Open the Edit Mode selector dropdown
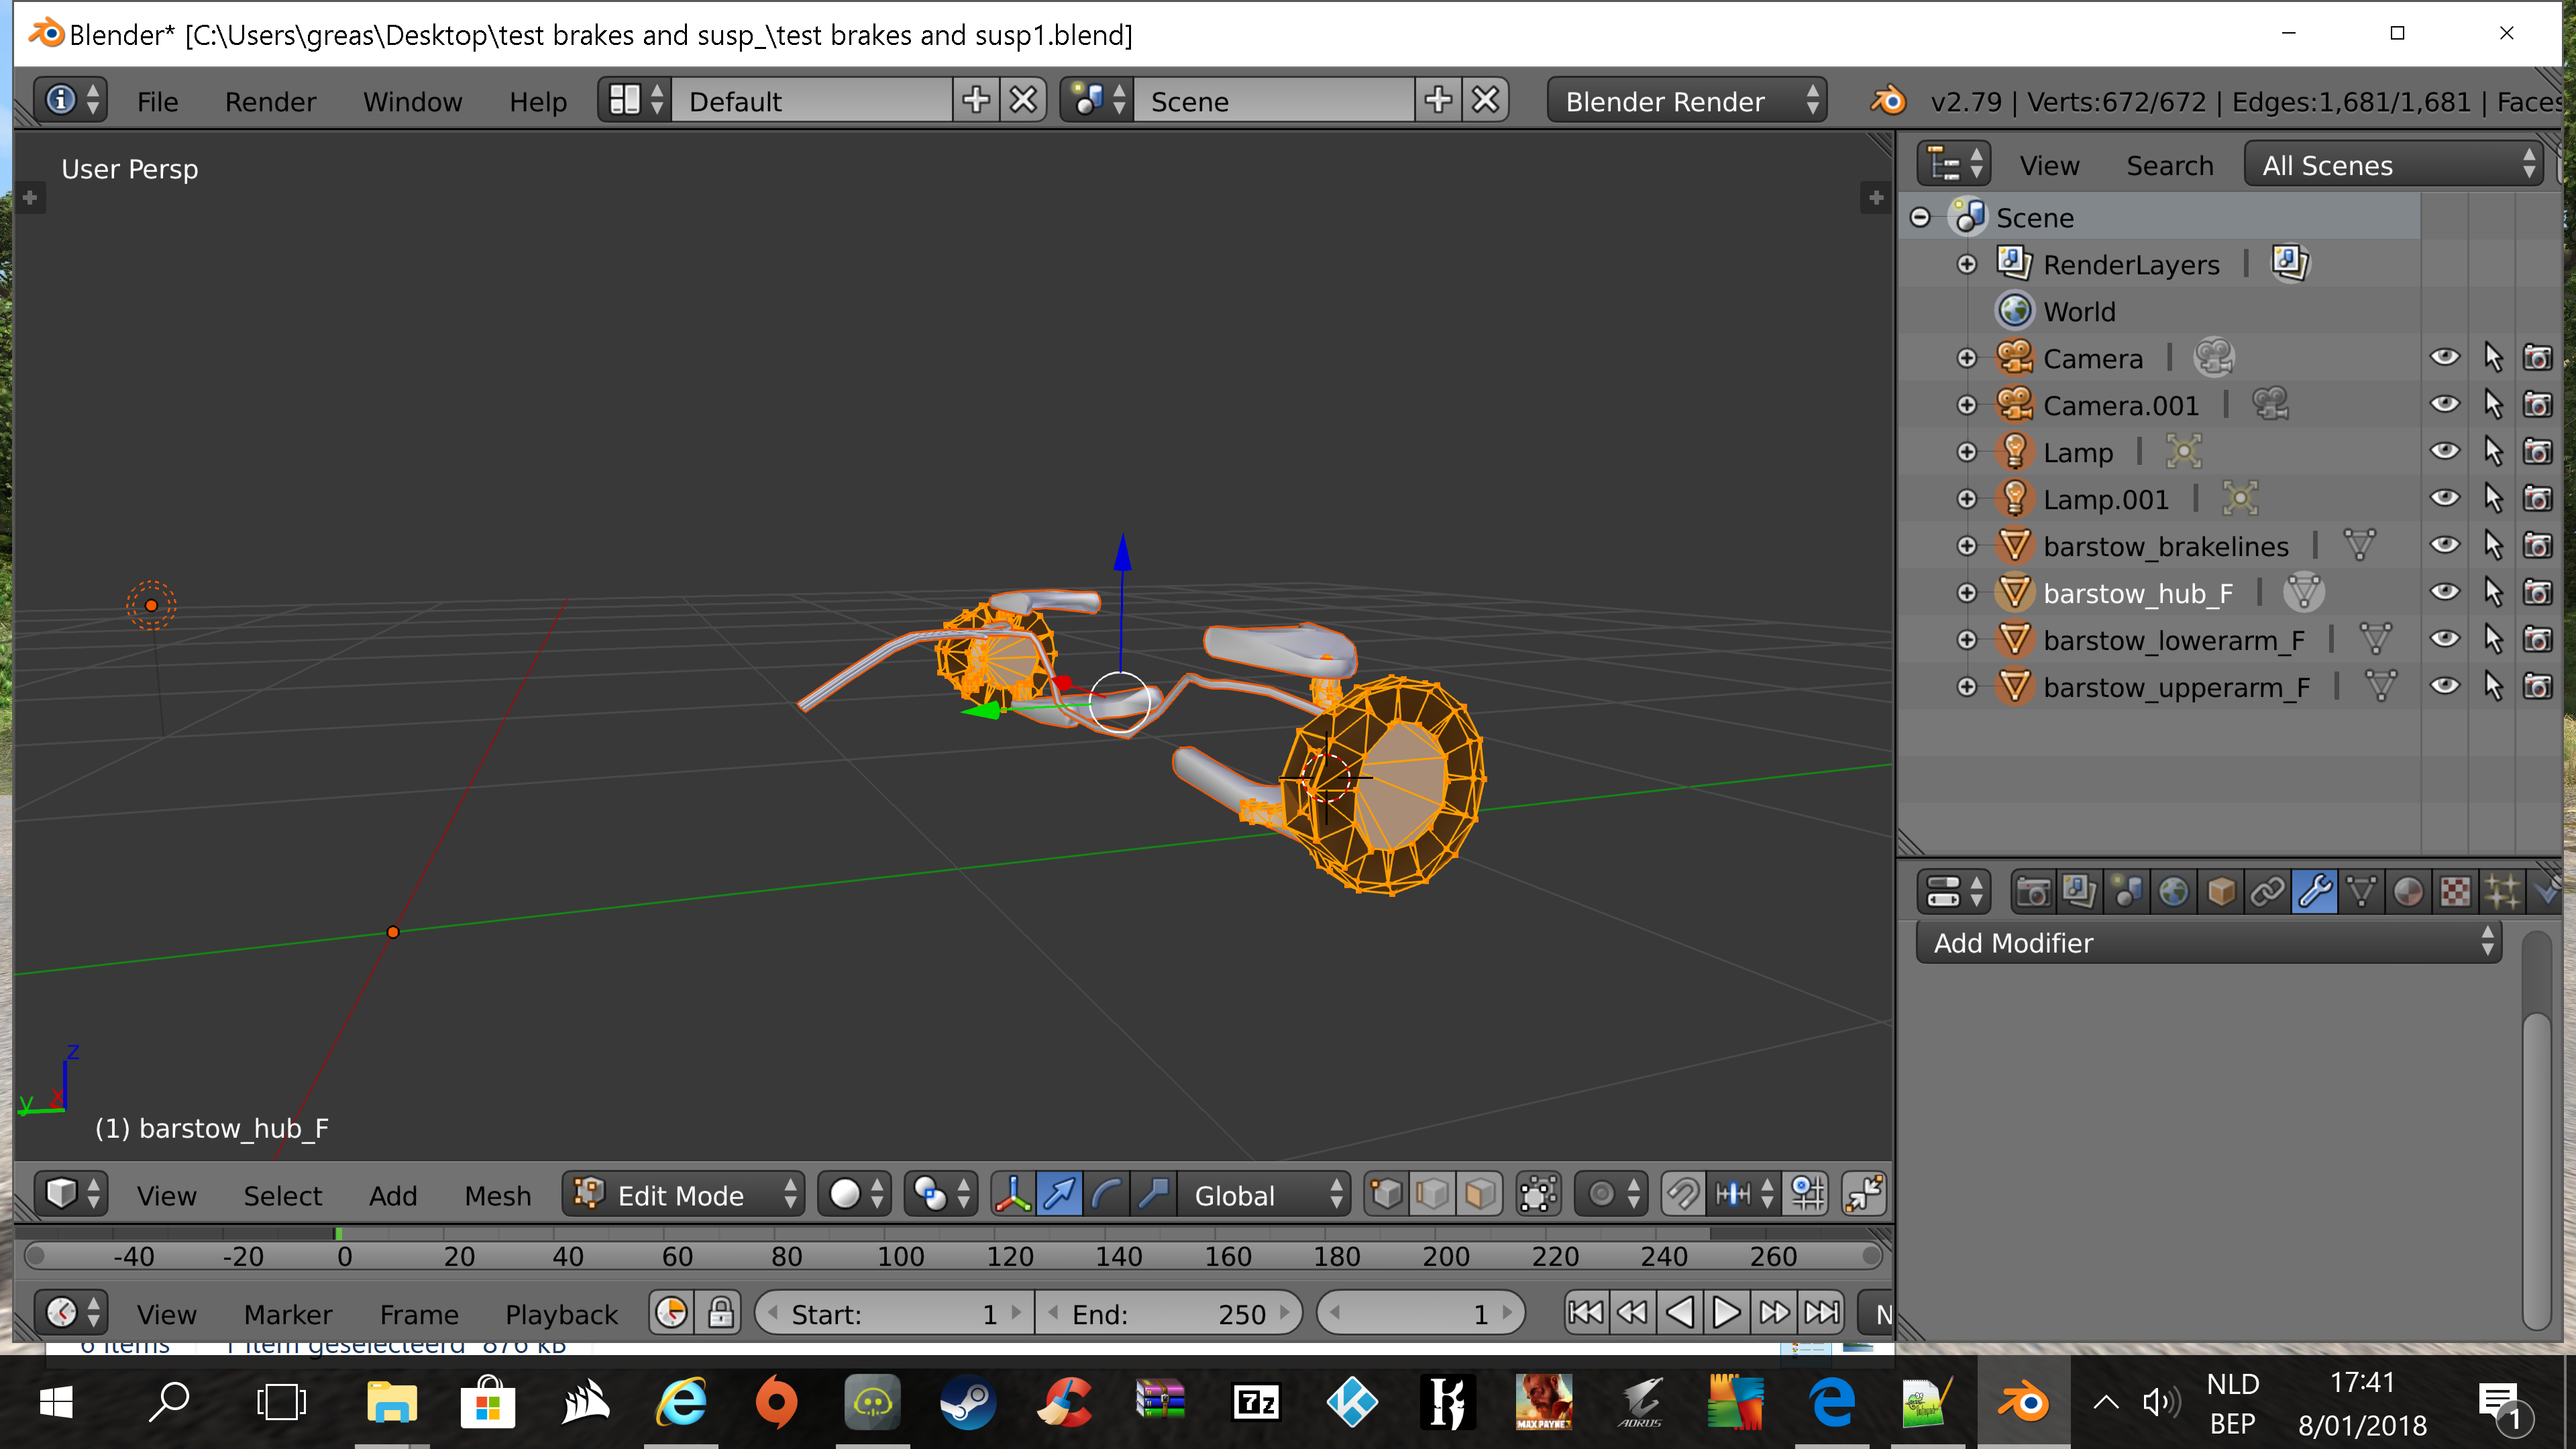This screenshot has width=2576, height=1449. pos(684,1195)
